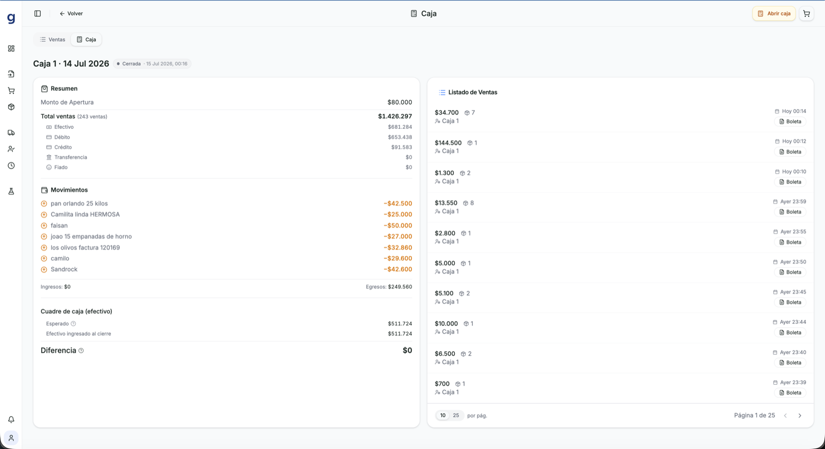Click help icon next to Diferencia
Image resolution: width=825 pixels, height=449 pixels.
point(81,351)
